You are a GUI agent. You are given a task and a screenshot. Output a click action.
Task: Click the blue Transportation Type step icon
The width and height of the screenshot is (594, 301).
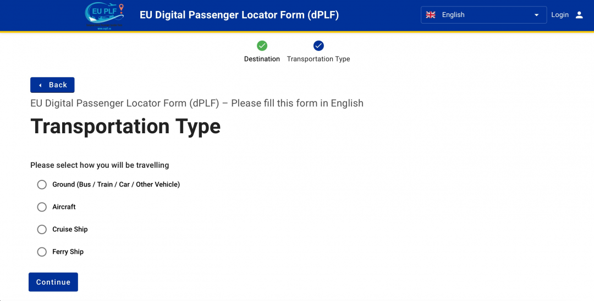point(318,46)
